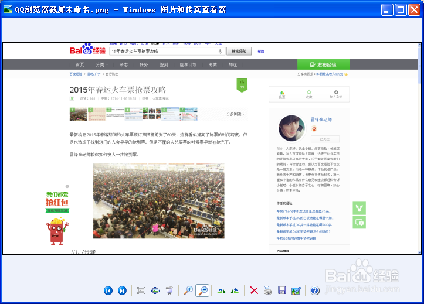Copy the image to a location with floppy icon
Viewport: 424px width, 304px height.
point(282,291)
